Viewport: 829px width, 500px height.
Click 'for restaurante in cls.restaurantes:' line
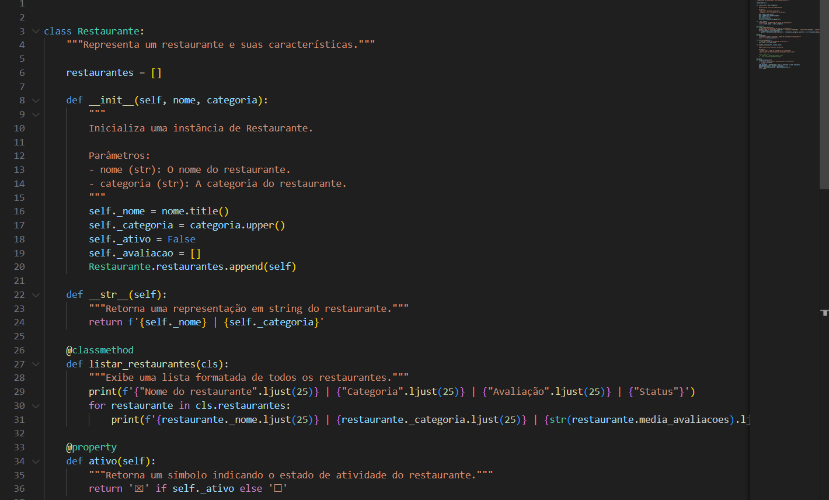190,406
